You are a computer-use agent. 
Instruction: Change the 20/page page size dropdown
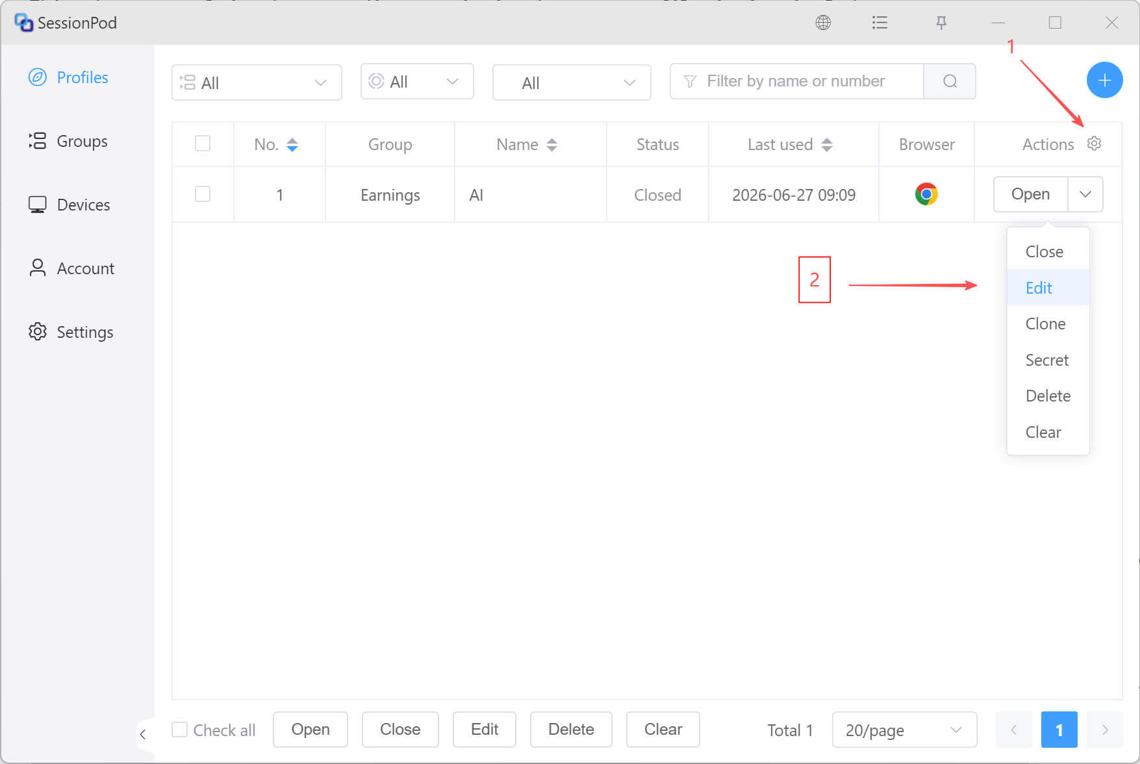click(904, 730)
